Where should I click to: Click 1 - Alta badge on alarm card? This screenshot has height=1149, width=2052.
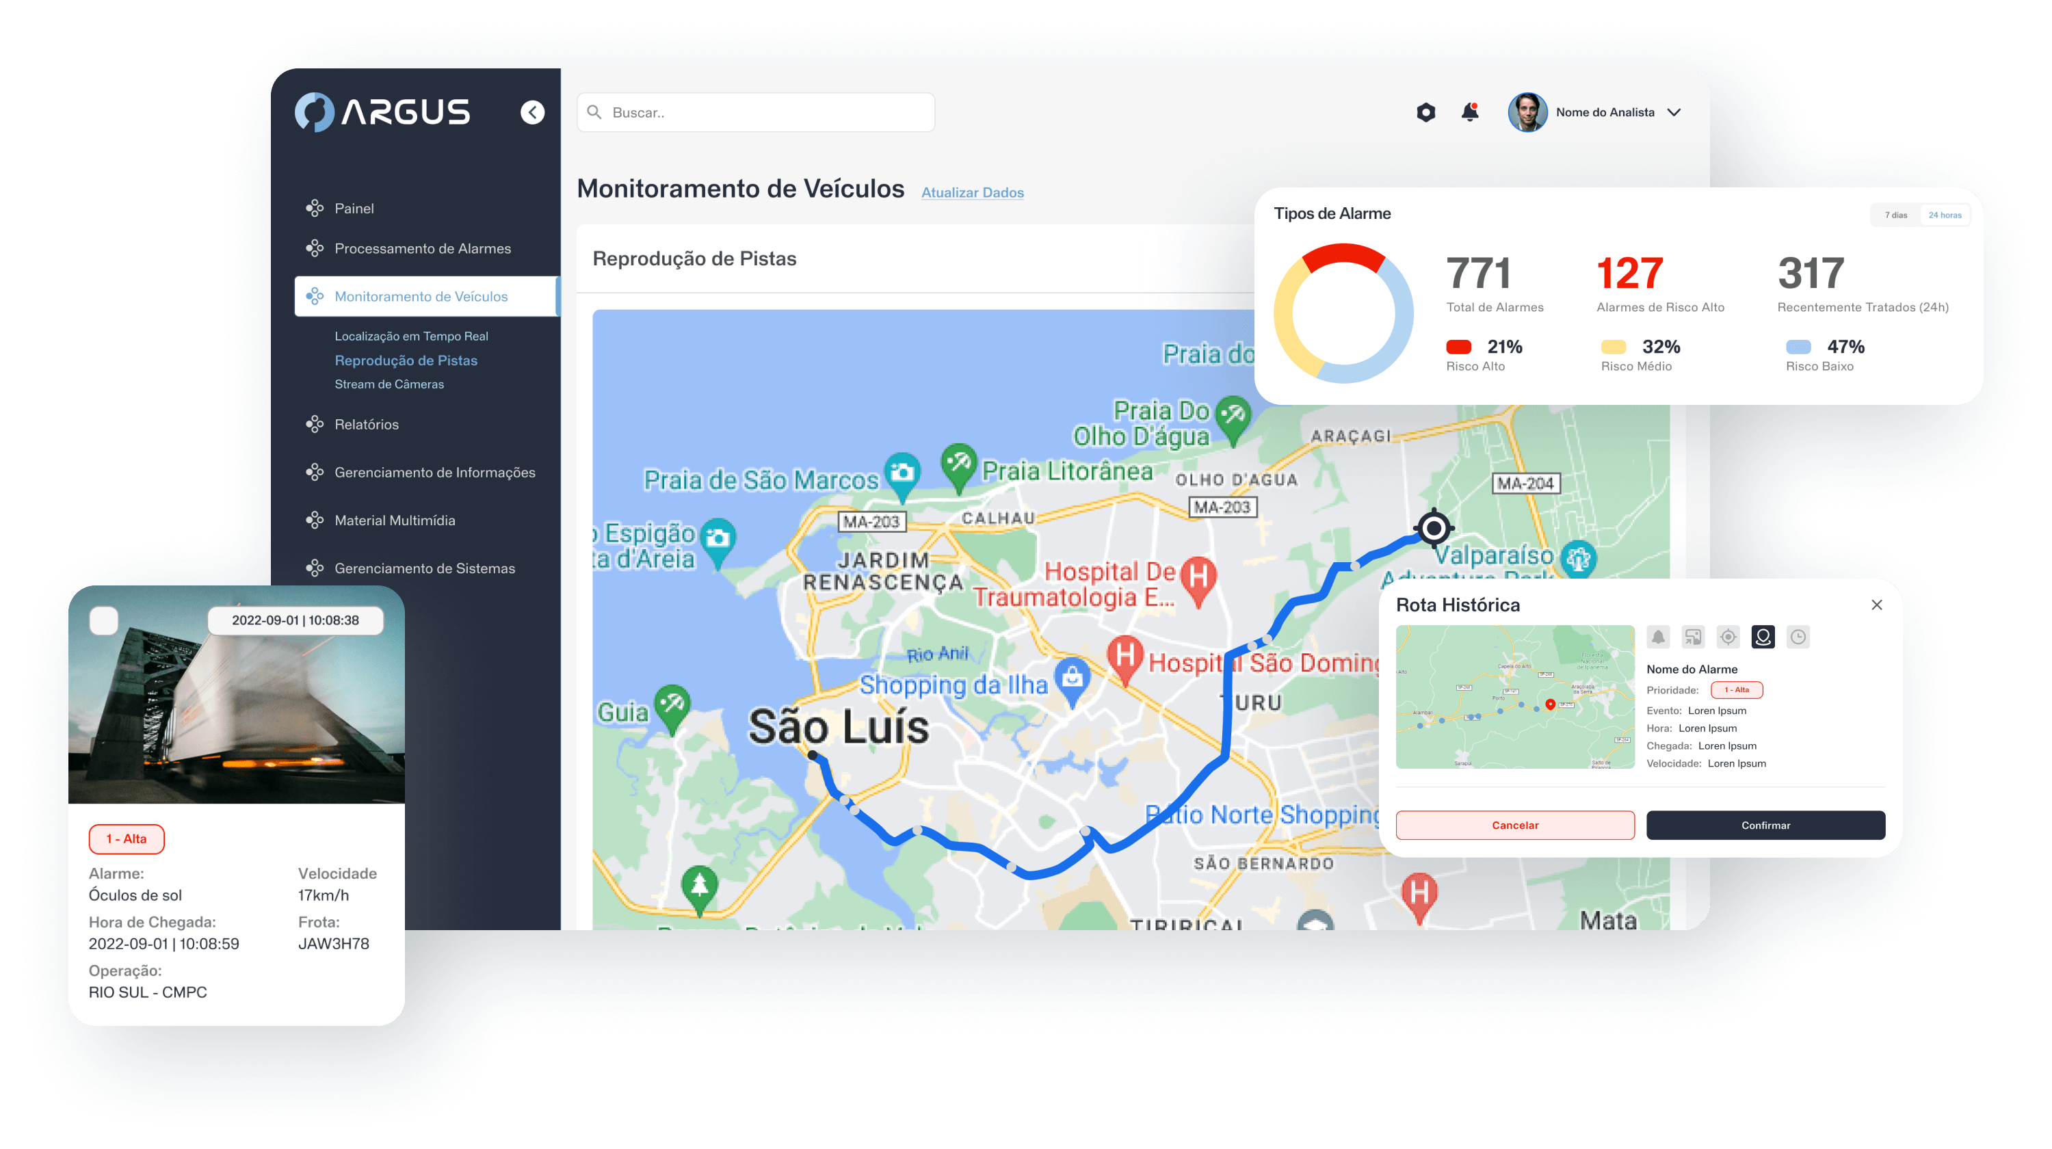(x=127, y=839)
